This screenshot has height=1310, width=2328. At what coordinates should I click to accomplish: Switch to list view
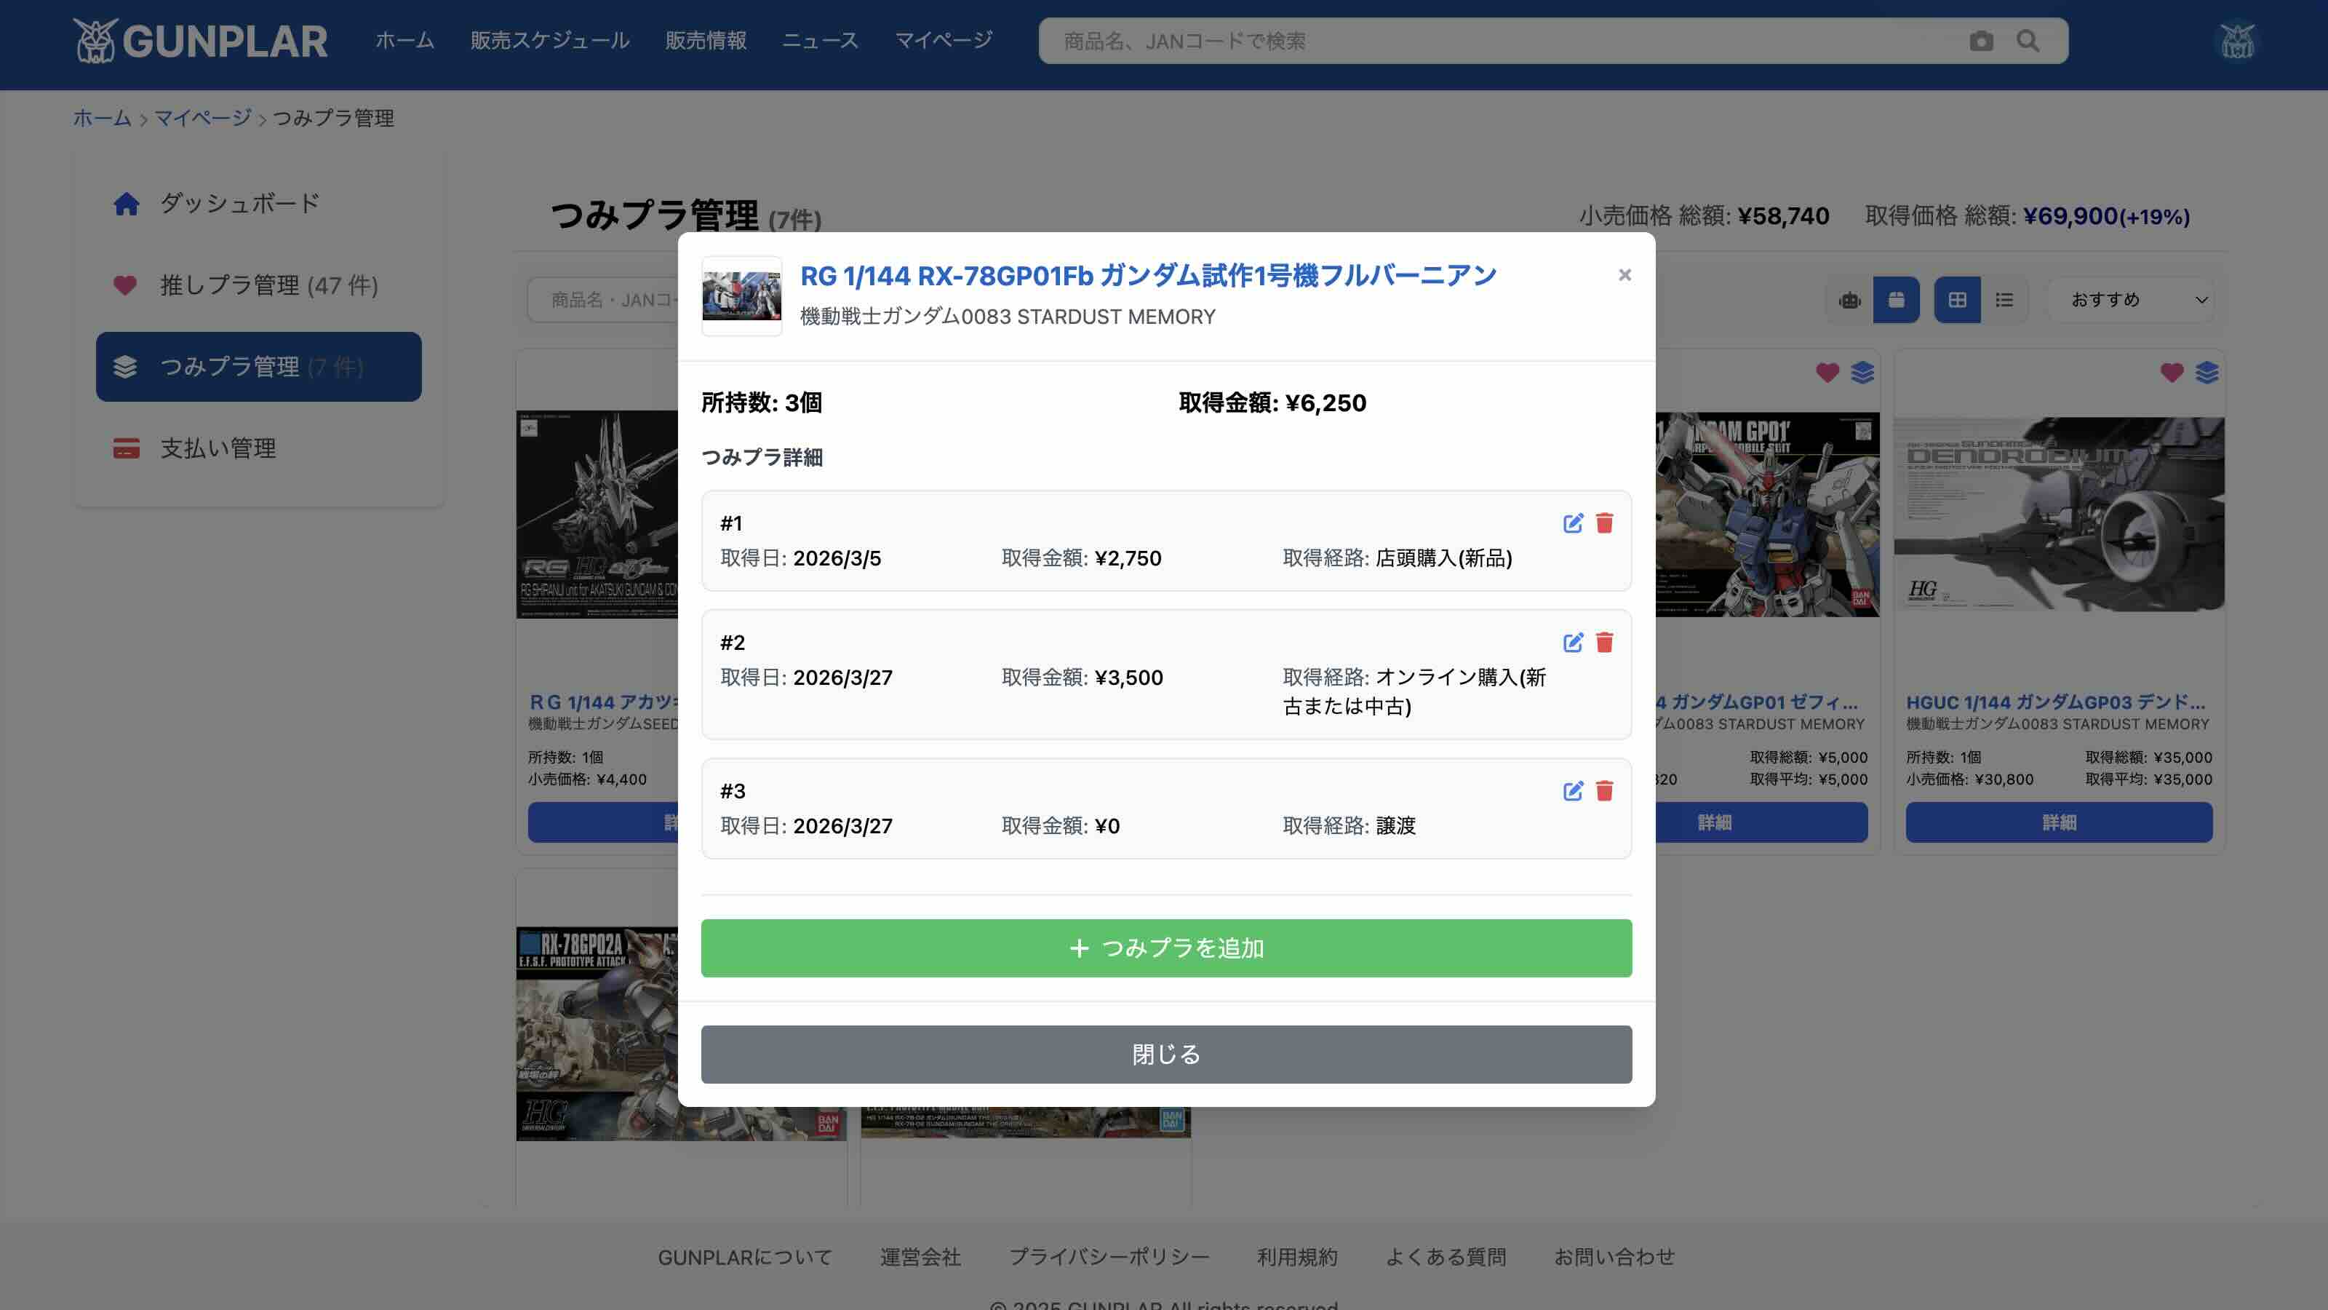(2004, 299)
